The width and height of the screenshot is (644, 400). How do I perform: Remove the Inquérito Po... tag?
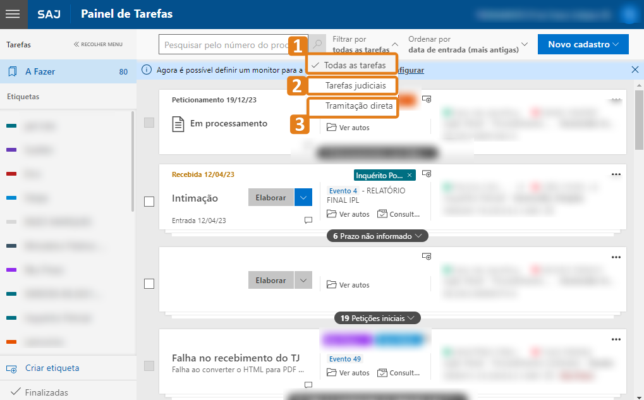tap(410, 175)
